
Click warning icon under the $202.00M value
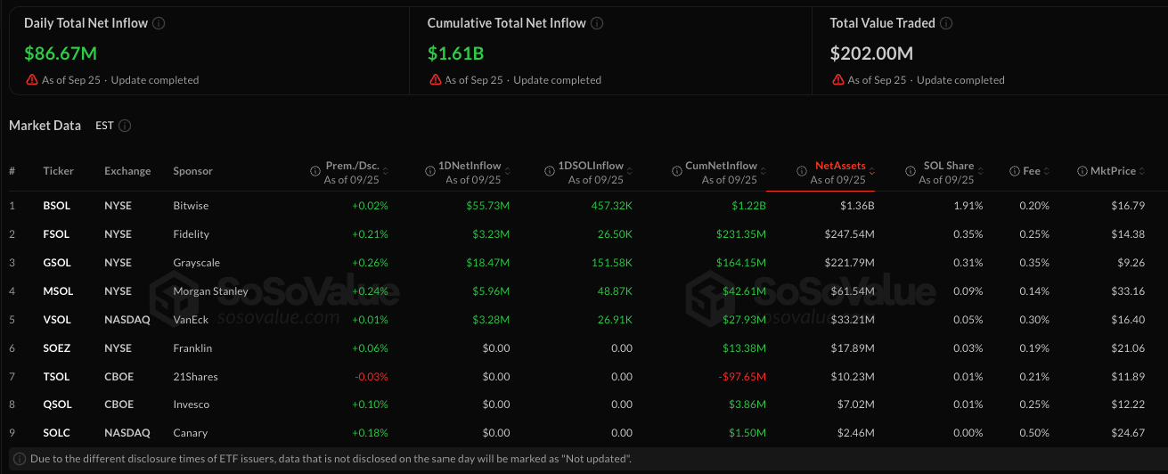click(838, 79)
